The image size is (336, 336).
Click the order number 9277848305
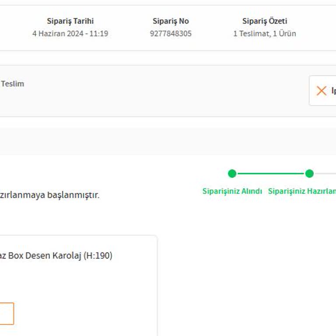(171, 34)
